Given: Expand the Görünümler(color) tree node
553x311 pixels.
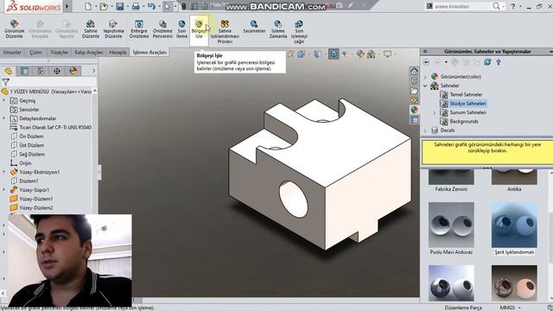Looking at the screenshot, I should click(425, 77).
